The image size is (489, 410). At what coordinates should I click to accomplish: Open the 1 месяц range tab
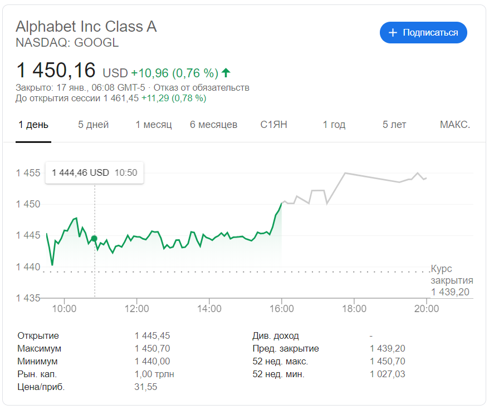(154, 125)
